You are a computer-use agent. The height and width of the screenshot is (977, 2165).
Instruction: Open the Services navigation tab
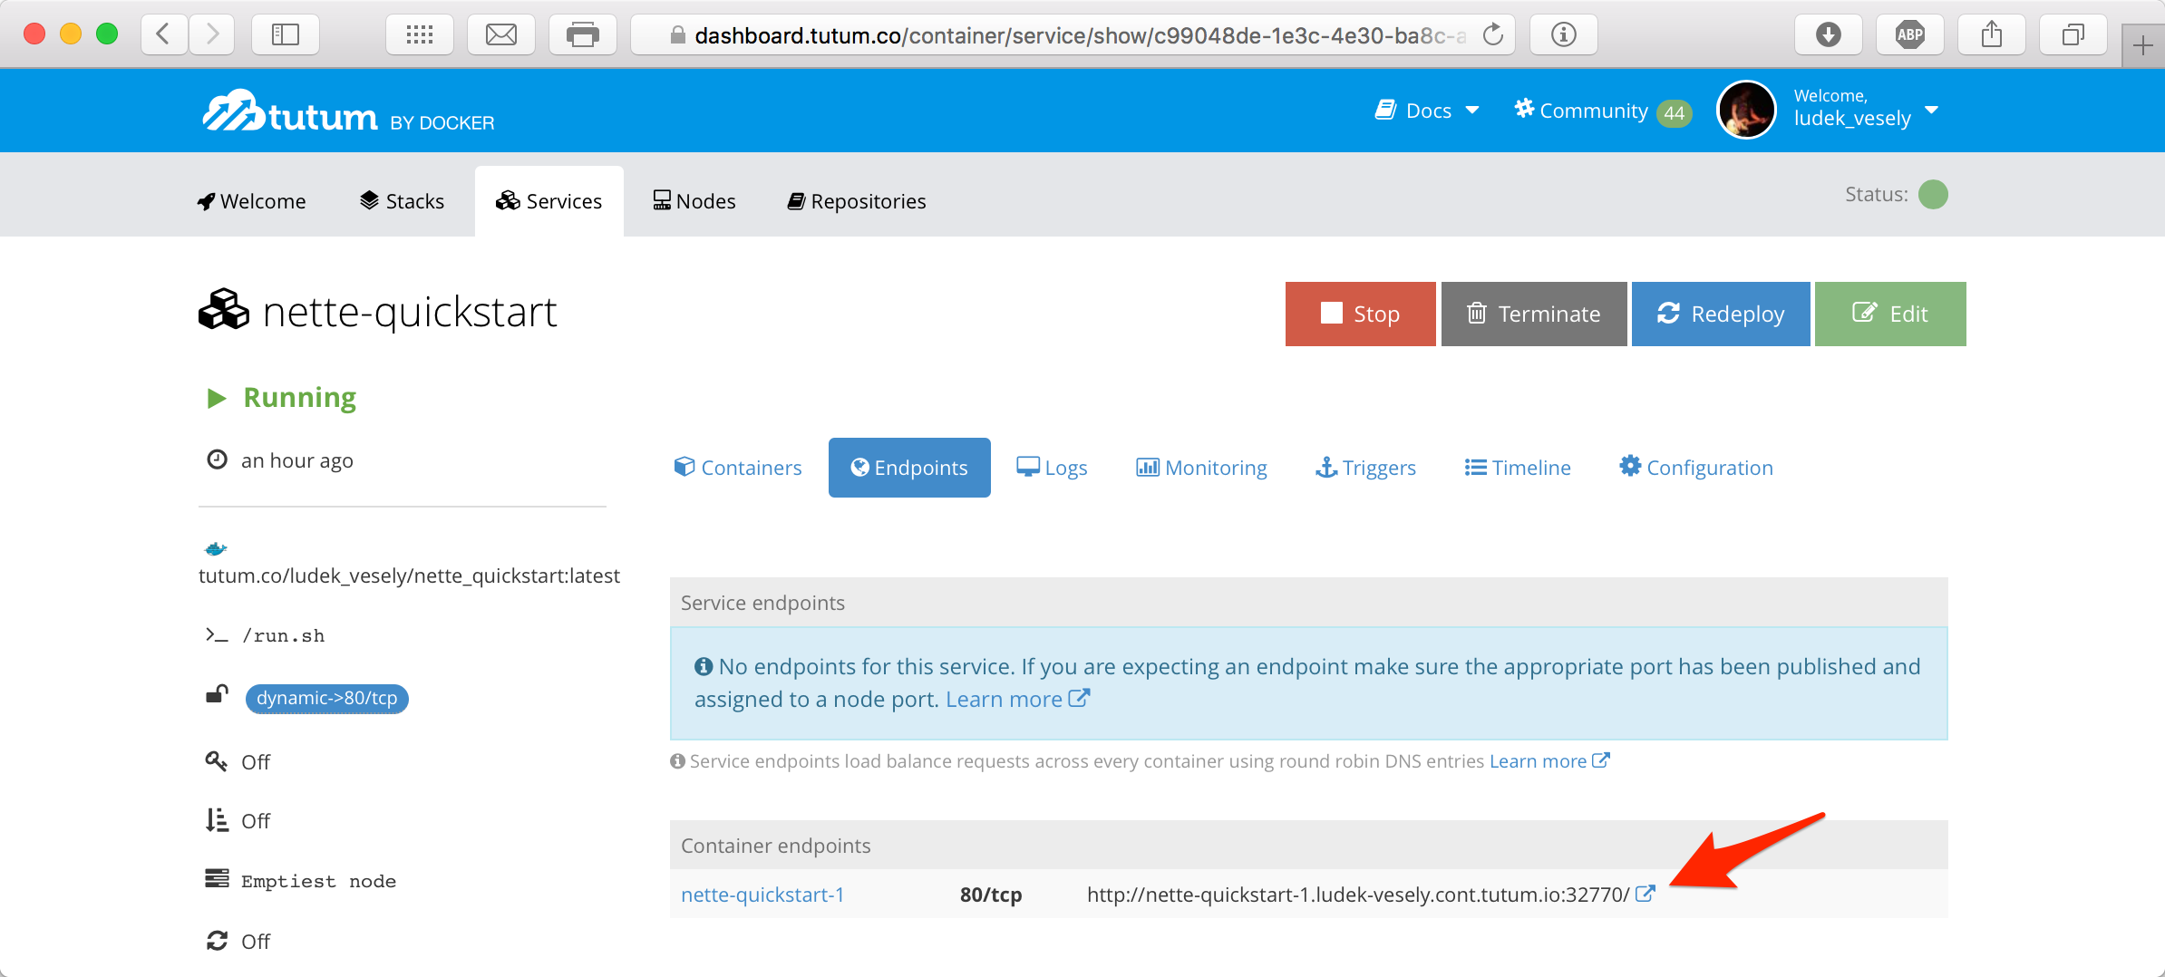[549, 201]
